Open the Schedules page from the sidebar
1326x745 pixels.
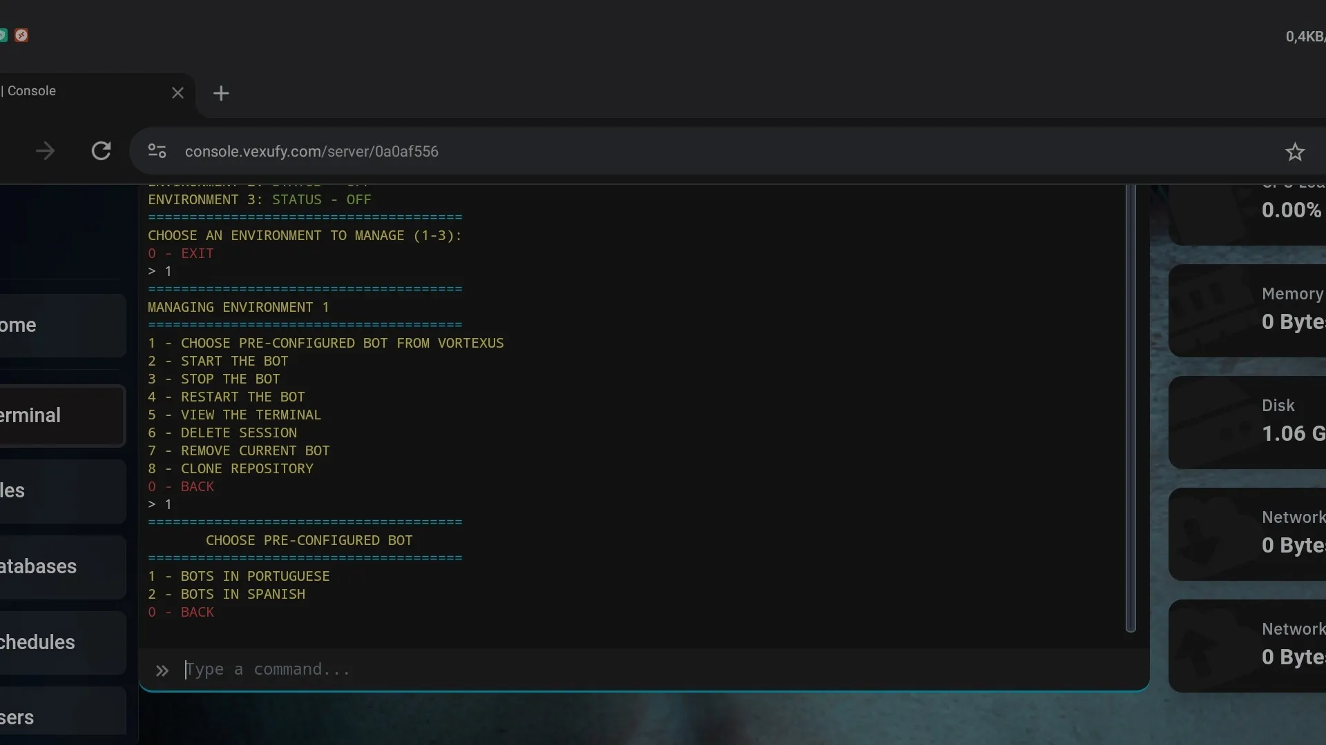pyautogui.click(x=41, y=643)
